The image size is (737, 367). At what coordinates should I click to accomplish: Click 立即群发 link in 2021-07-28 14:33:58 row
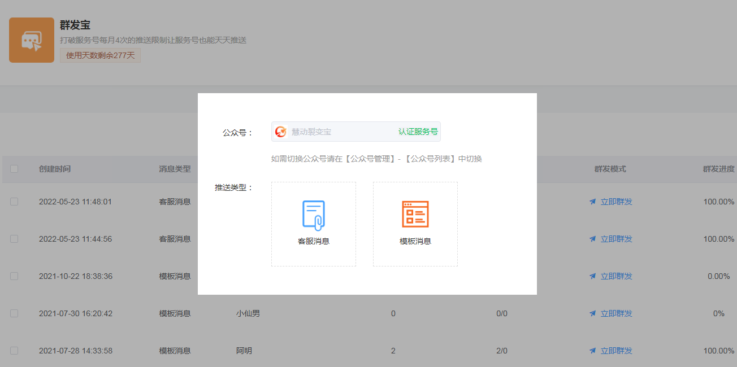coord(616,351)
